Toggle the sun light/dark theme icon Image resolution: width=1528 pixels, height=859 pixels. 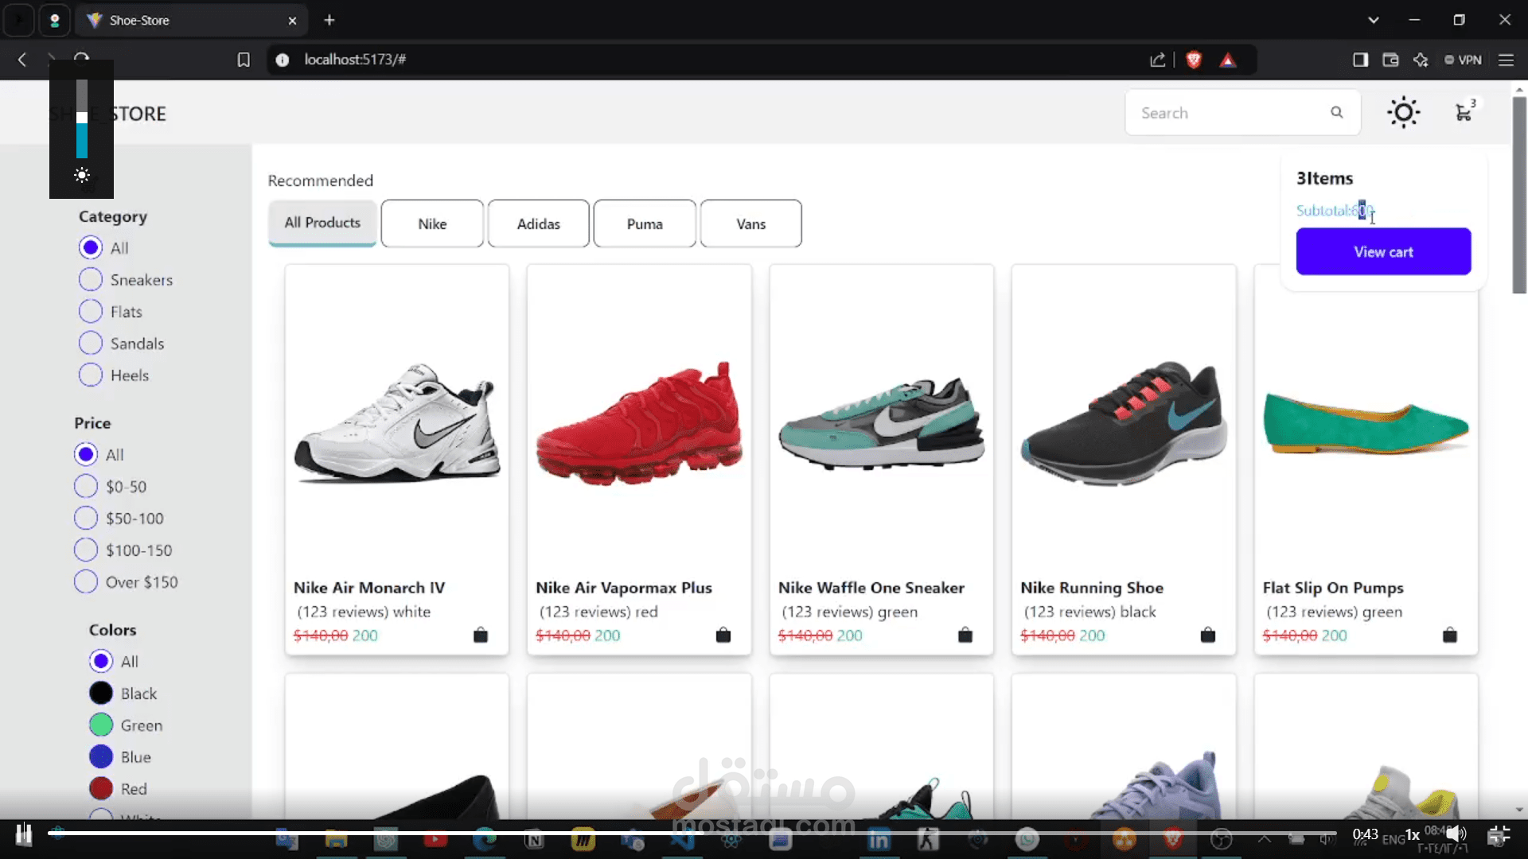pos(1403,112)
